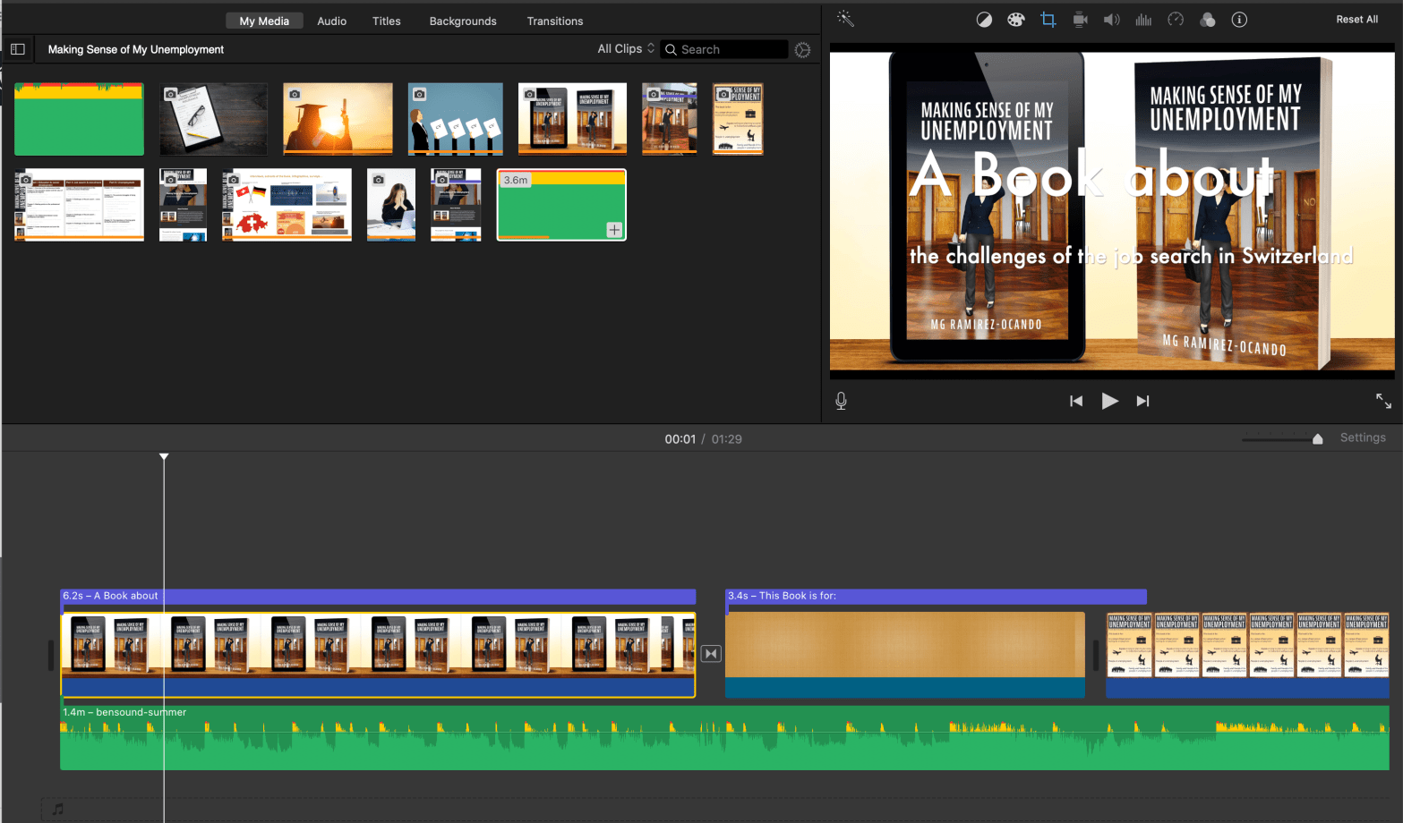Open the speed adjustment speedometer icon
This screenshot has height=823, width=1403.
(x=1176, y=20)
